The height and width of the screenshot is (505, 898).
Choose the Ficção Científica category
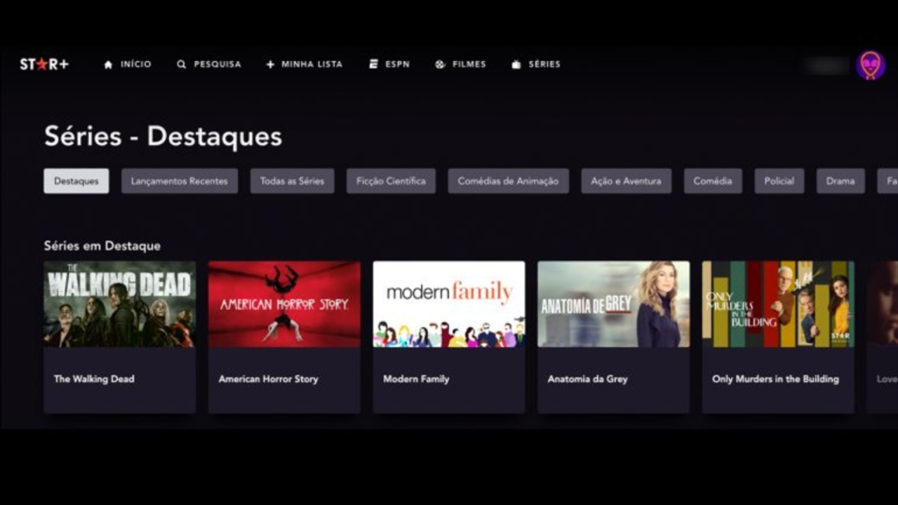point(391,181)
